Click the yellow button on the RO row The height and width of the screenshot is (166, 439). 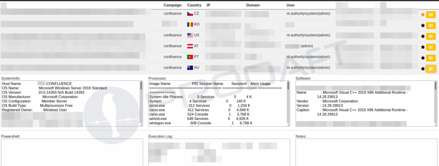[x=431, y=25]
